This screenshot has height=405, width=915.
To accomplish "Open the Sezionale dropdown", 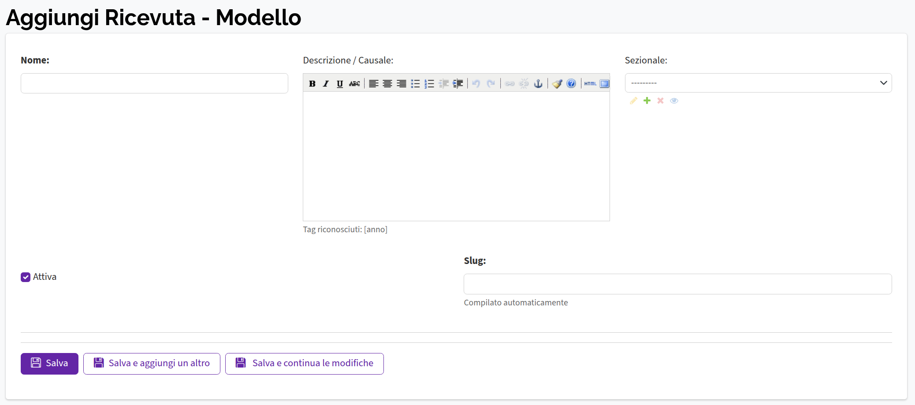I will pyautogui.click(x=758, y=83).
